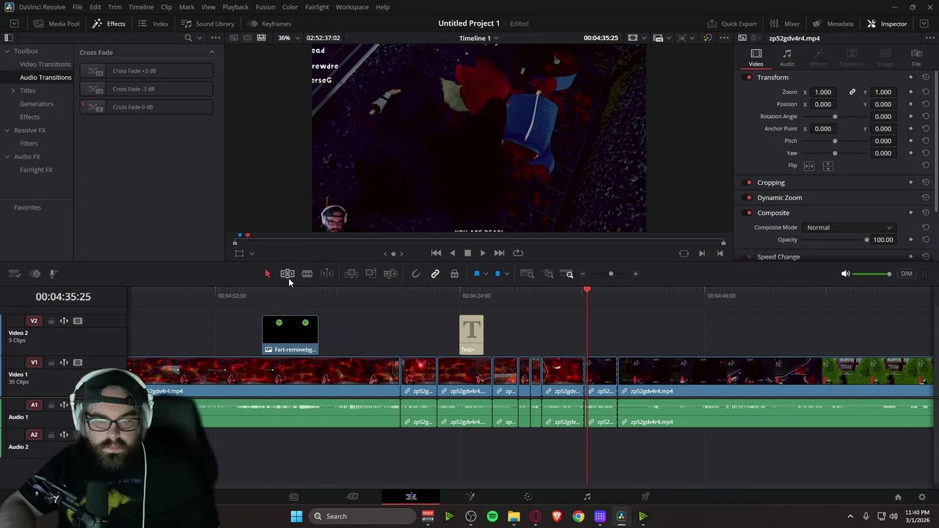The width and height of the screenshot is (939, 528).
Task: Open the Composite Mode dropdown
Action: click(849, 227)
